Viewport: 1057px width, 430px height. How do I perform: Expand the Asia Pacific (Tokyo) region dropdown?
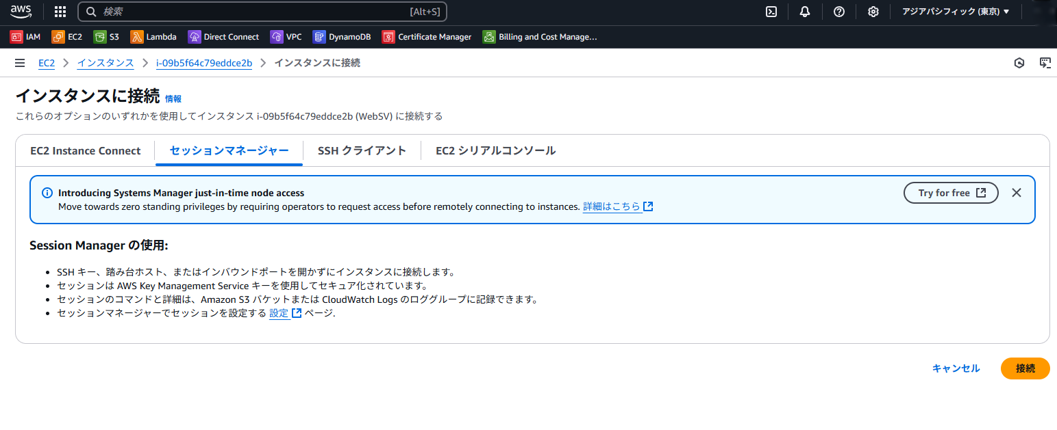point(956,12)
